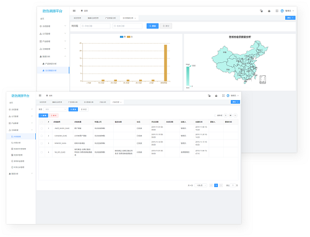The width and height of the screenshot is (310, 237).
Task: Open the status dropdown in the table filter bar
Action: (x=56, y=109)
